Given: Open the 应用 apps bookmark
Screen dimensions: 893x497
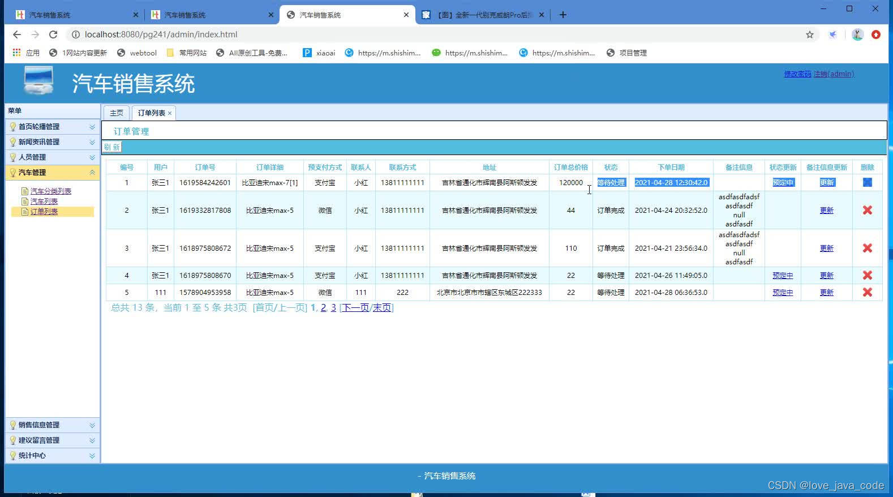Looking at the screenshot, I should pyautogui.click(x=26, y=53).
